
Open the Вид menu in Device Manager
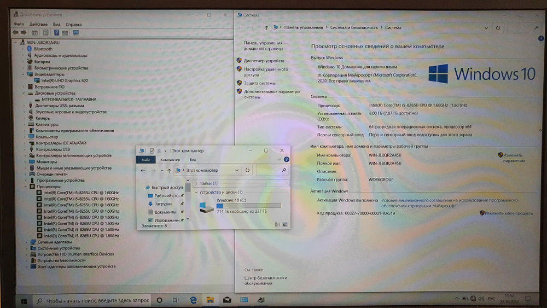pyautogui.click(x=56, y=25)
